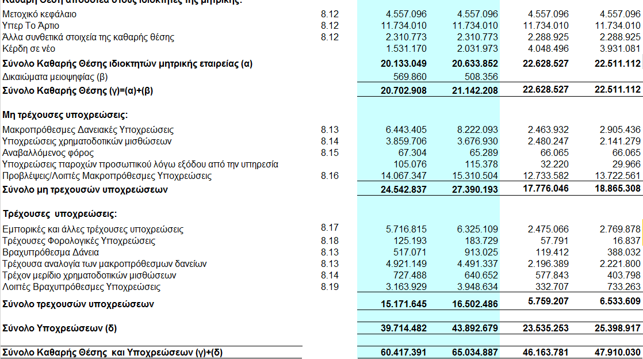This screenshot has width=643, height=359.
Task: Select note reference 8.19
Action: click(x=330, y=287)
